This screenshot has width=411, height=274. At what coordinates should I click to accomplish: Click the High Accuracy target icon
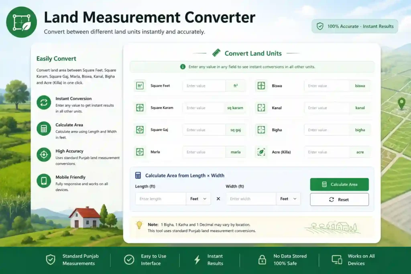[44, 154]
